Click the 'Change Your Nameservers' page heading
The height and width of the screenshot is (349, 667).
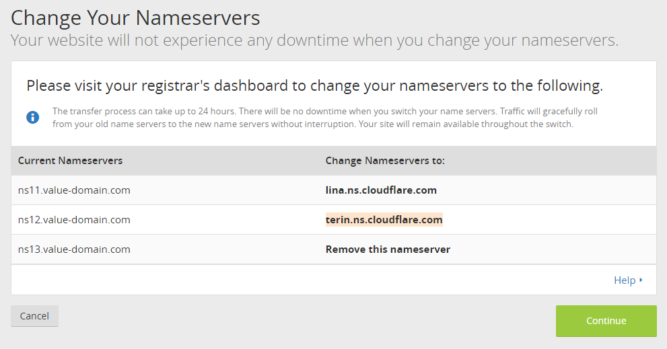pyautogui.click(x=135, y=18)
